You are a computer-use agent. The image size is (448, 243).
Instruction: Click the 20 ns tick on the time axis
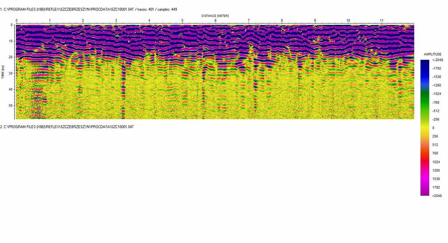pyautogui.click(x=10, y=57)
